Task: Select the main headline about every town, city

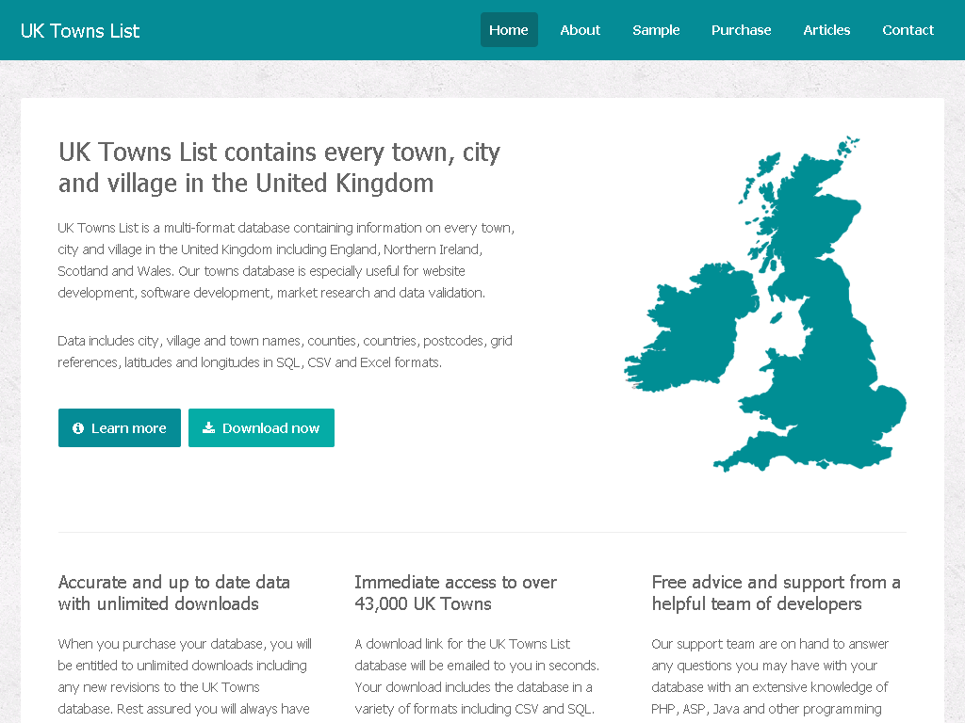Action: click(279, 168)
